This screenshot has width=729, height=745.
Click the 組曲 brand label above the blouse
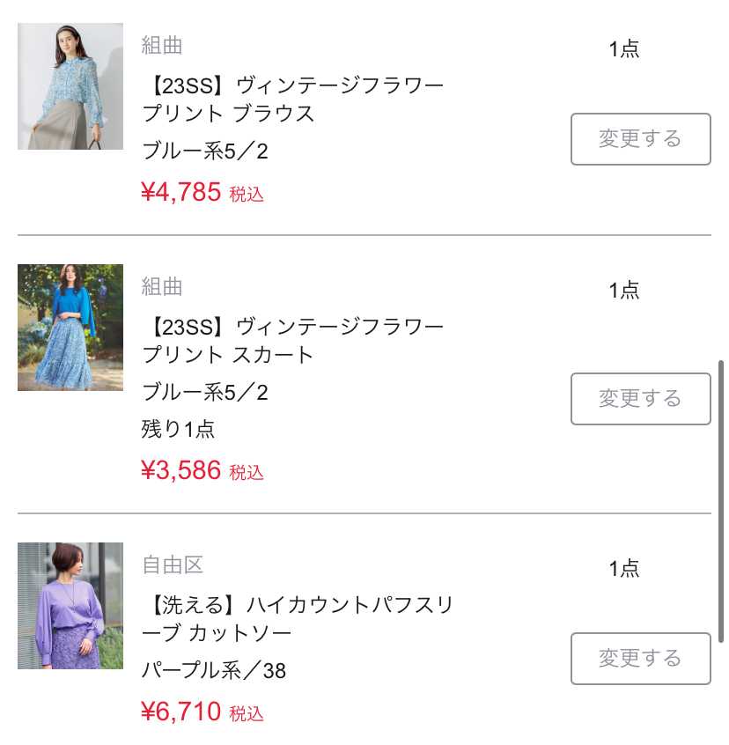[x=162, y=45]
